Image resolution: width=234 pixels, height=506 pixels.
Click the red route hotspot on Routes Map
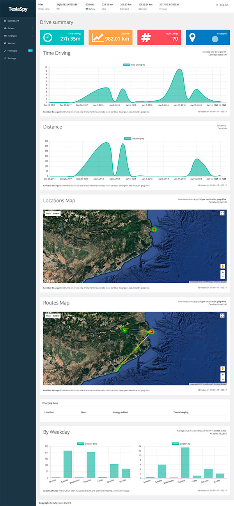tap(152, 332)
